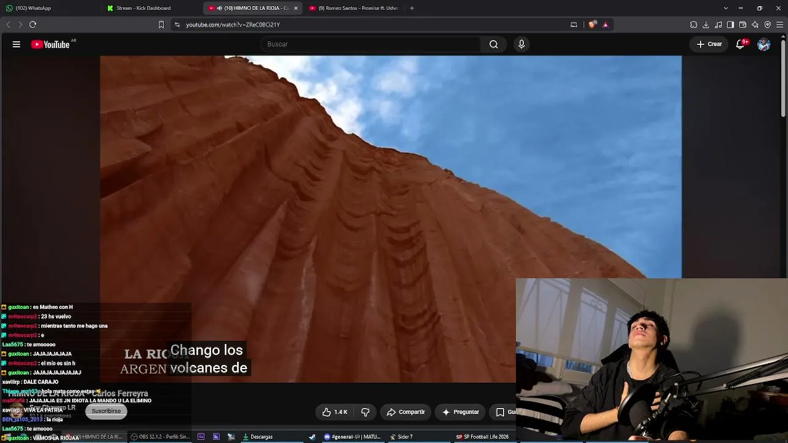The height and width of the screenshot is (443, 788).
Task: Open the browser main menu
Action: 780,25
